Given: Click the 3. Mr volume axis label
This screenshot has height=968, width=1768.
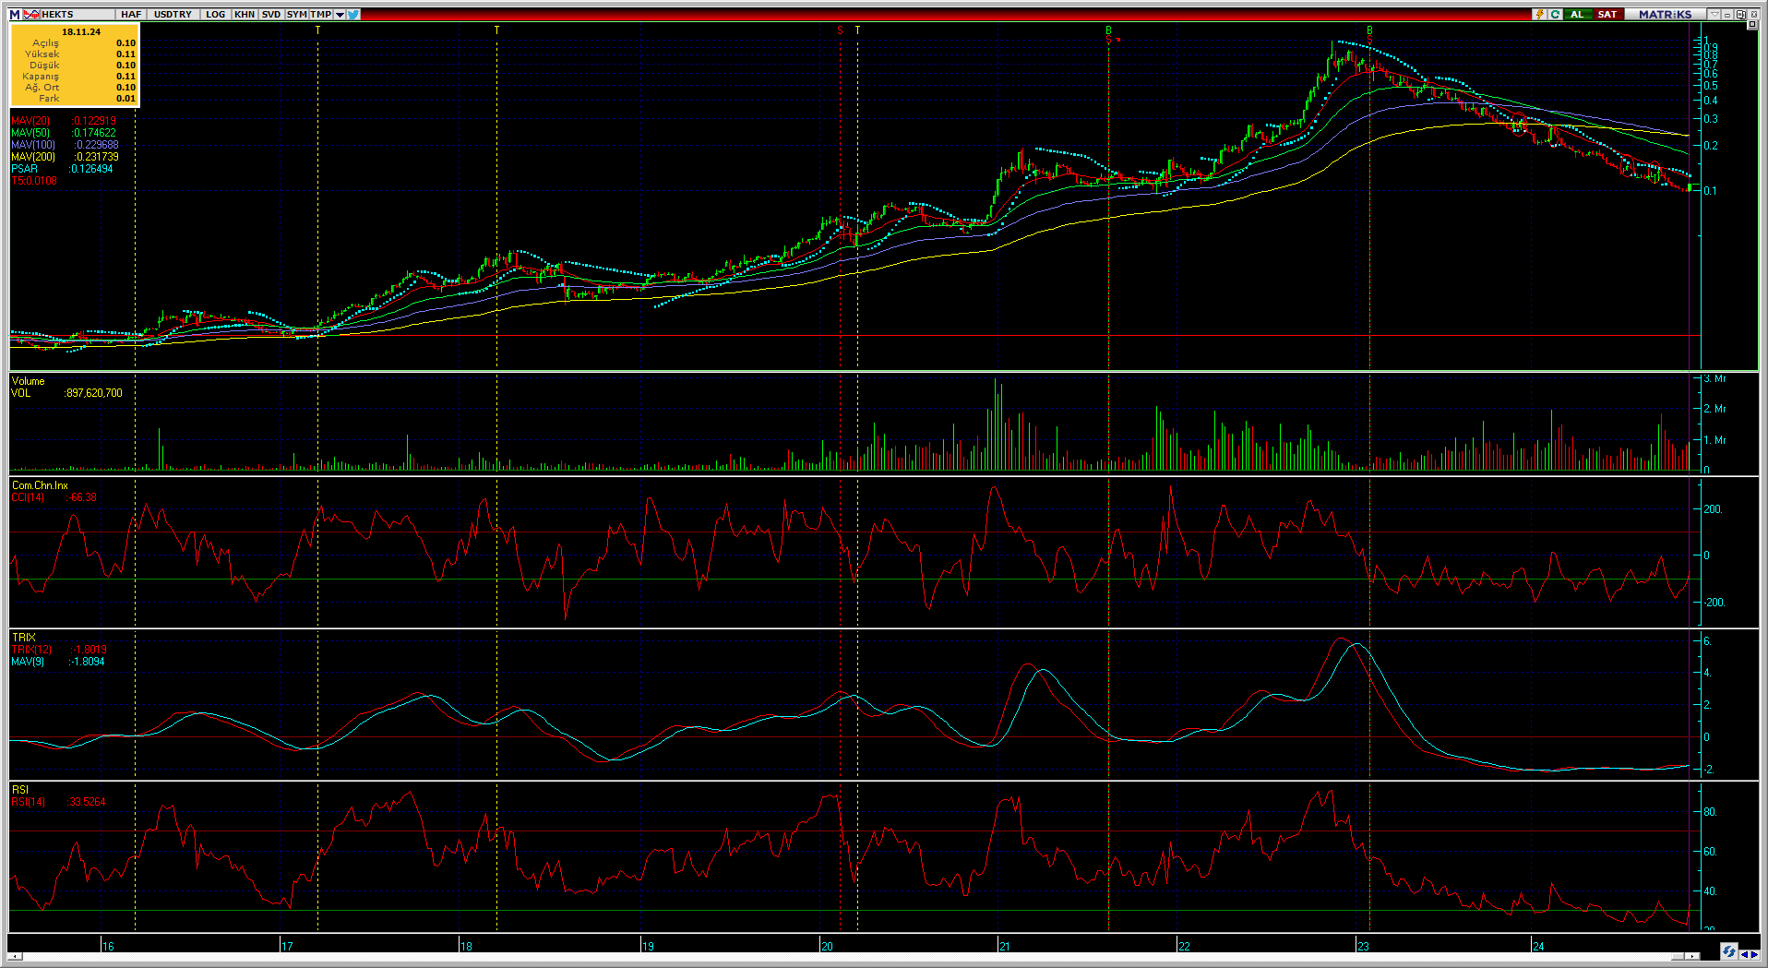Looking at the screenshot, I should click(1714, 379).
